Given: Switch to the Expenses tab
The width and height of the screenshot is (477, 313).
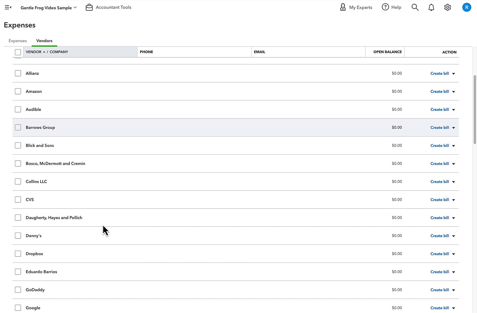Looking at the screenshot, I should (18, 41).
